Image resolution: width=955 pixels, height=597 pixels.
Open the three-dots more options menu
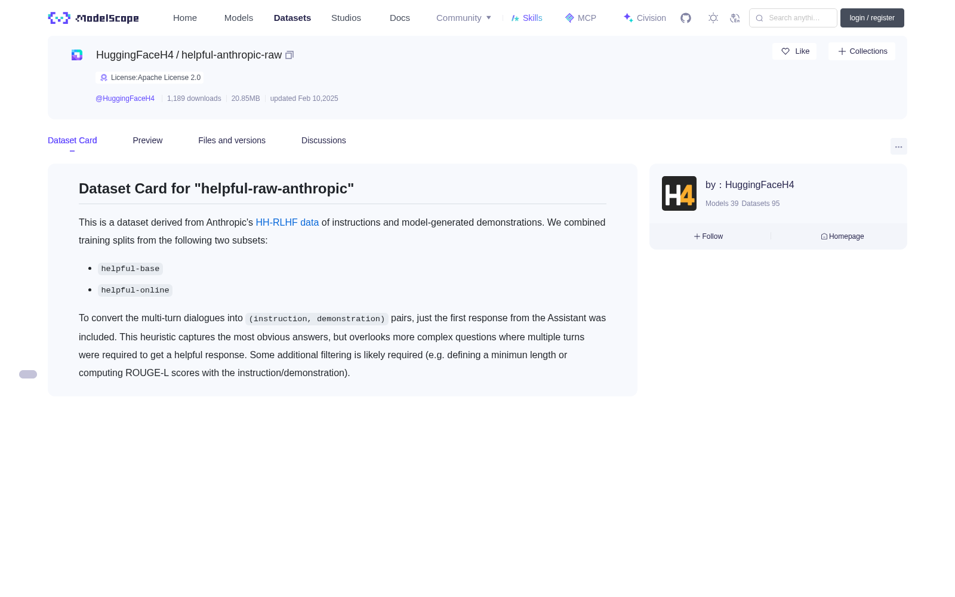pyautogui.click(x=899, y=147)
